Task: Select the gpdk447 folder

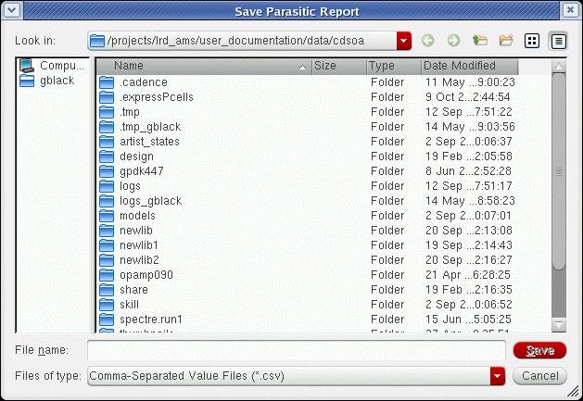Action: click(142, 171)
